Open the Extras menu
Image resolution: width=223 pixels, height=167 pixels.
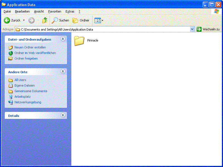(70, 11)
